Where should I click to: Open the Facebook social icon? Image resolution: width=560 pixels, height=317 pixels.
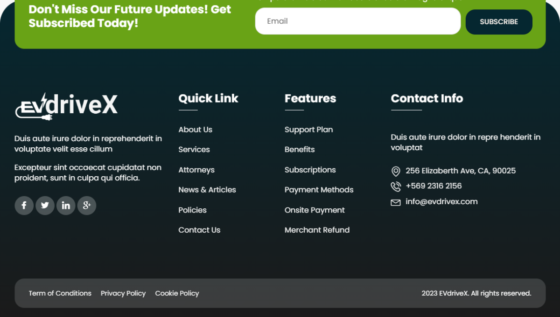(x=24, y=206)
